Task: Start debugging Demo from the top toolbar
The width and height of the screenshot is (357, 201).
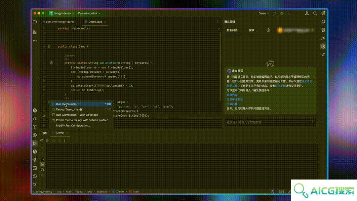Action: click(282, 14)
